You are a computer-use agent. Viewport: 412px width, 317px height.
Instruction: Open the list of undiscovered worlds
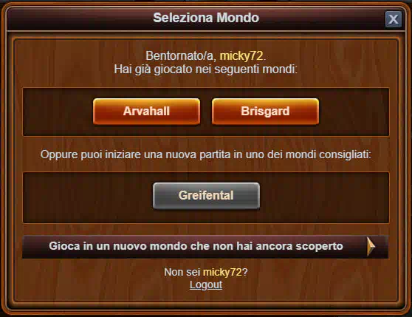coord(205,247)
